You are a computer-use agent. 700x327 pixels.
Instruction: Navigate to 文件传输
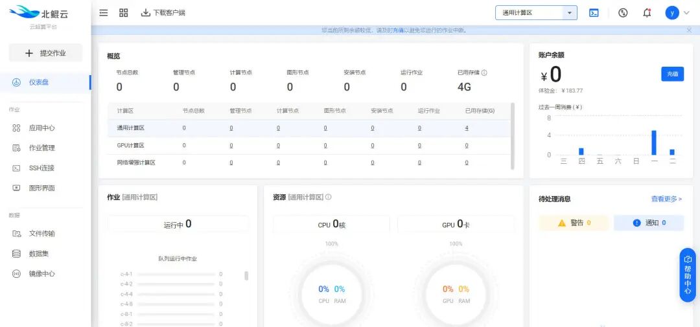click(42, 233)
